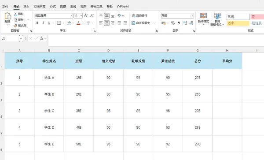Toggle right horizontal alignment
This screenshot has width=264, height=160.
coord(113,23)
